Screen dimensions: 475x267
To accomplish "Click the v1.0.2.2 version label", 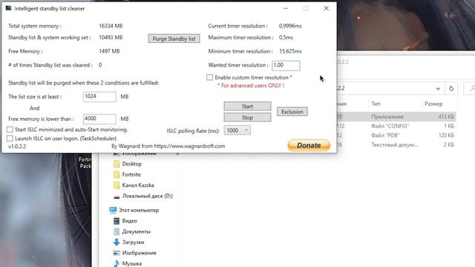I will click(17, 147).
